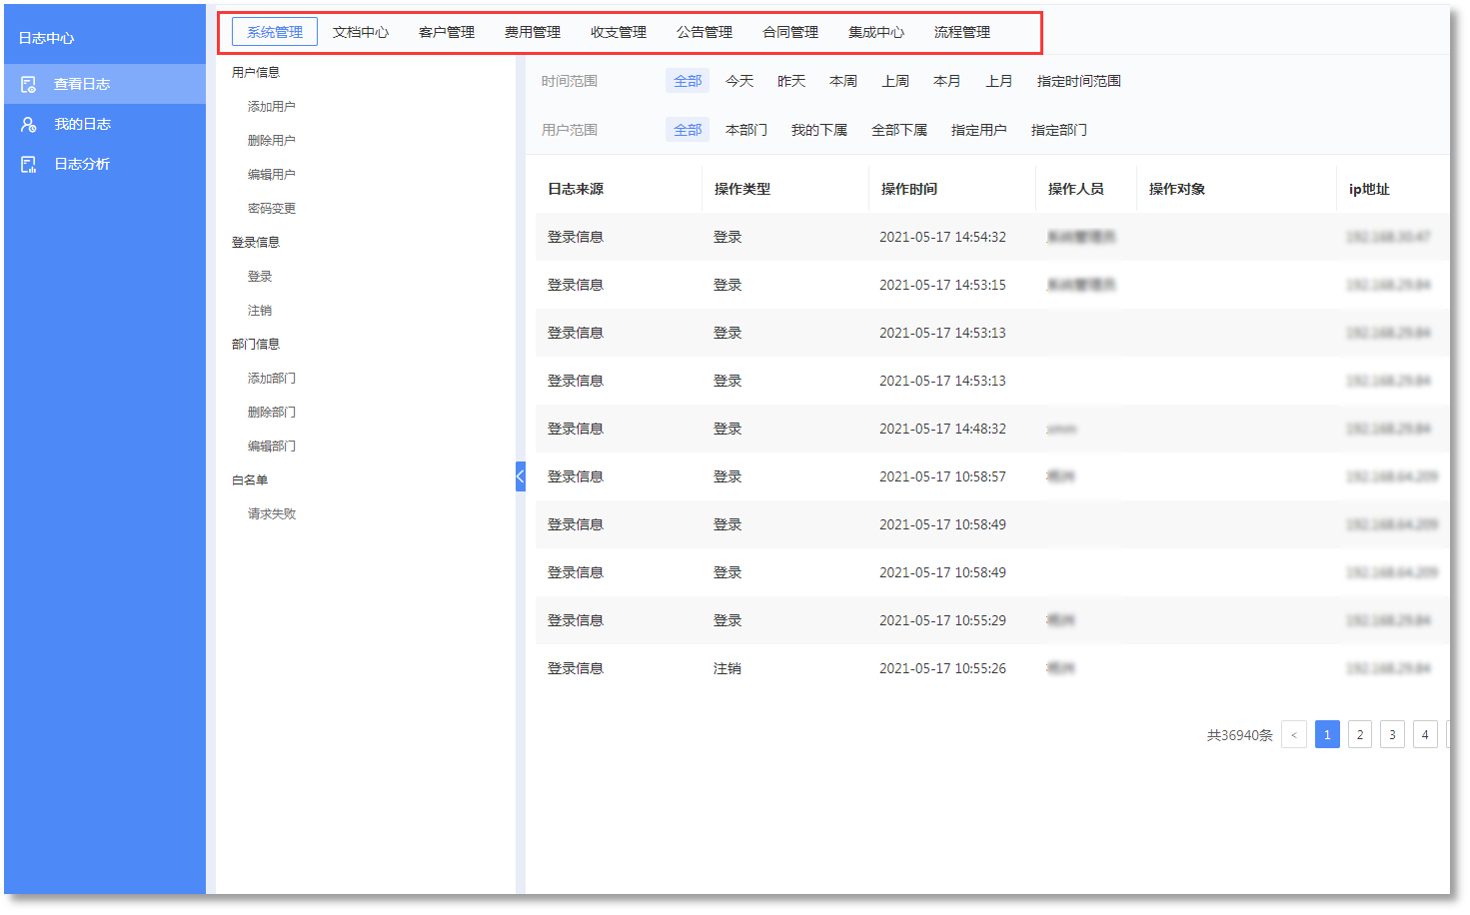Select 删除部门 tree item
This screenshot has width=1470, height=915.
[x=272, y=412]
